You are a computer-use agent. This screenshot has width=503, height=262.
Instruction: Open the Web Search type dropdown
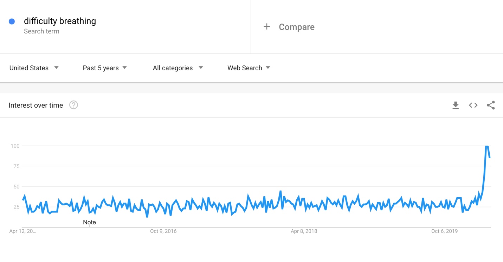coord(249,68)
